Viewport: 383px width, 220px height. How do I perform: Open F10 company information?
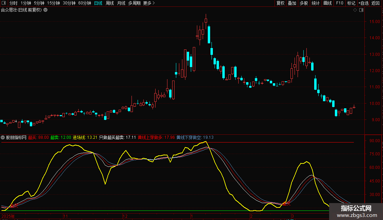click(x=340, y=3)
